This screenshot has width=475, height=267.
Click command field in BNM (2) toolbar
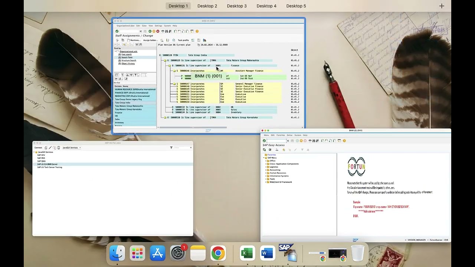point(276,141)
